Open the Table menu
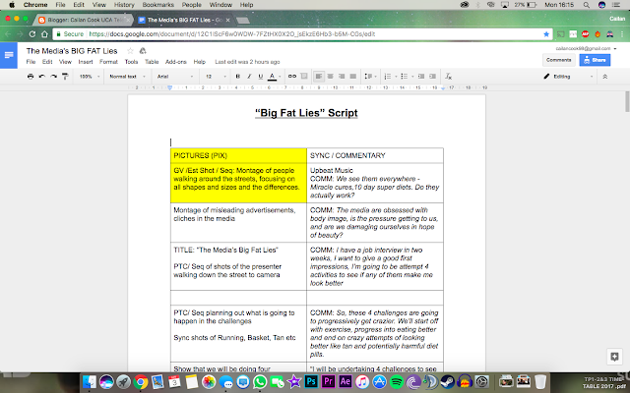This screenshot has width=630, height=393. [x=152, y=62]
